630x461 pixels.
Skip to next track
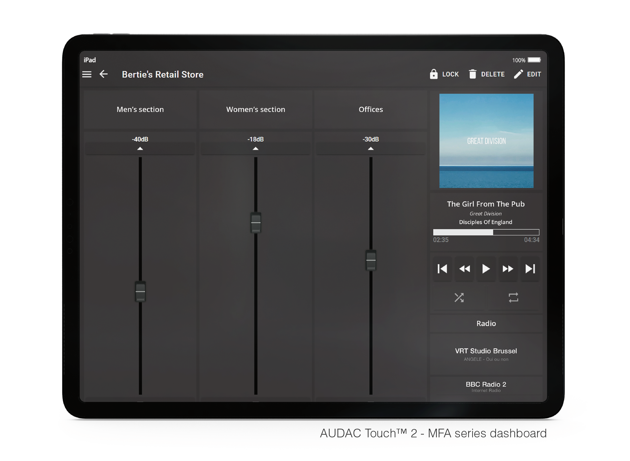[x=530, y=269]
